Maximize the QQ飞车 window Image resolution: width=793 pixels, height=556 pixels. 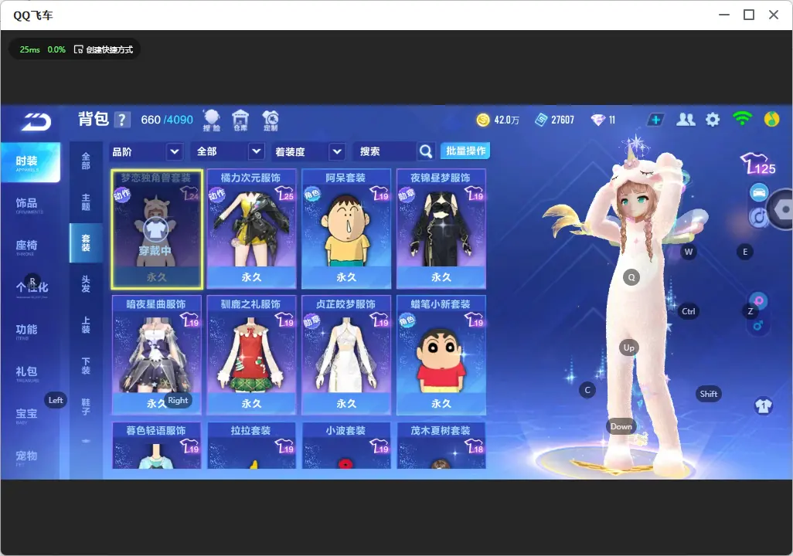coord(749,15)
